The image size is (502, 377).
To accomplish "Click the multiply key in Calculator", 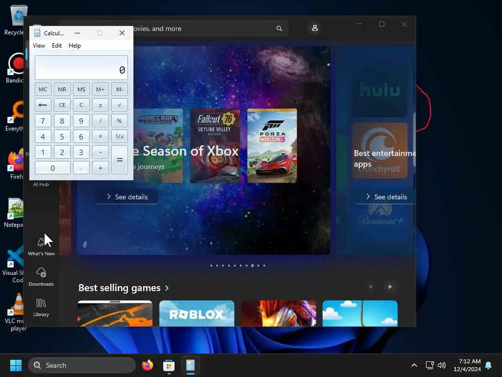I will 100,136.
